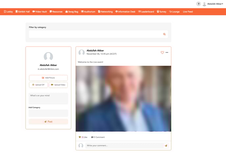
Task: Go to Exhibit Hall
Action: point(22,12)
